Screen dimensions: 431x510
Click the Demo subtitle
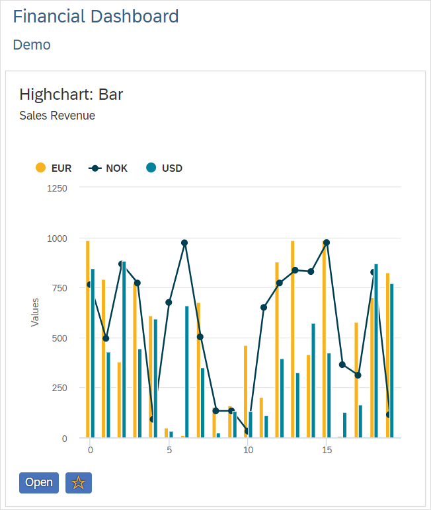pyautogui.click(x=32, y=45)
